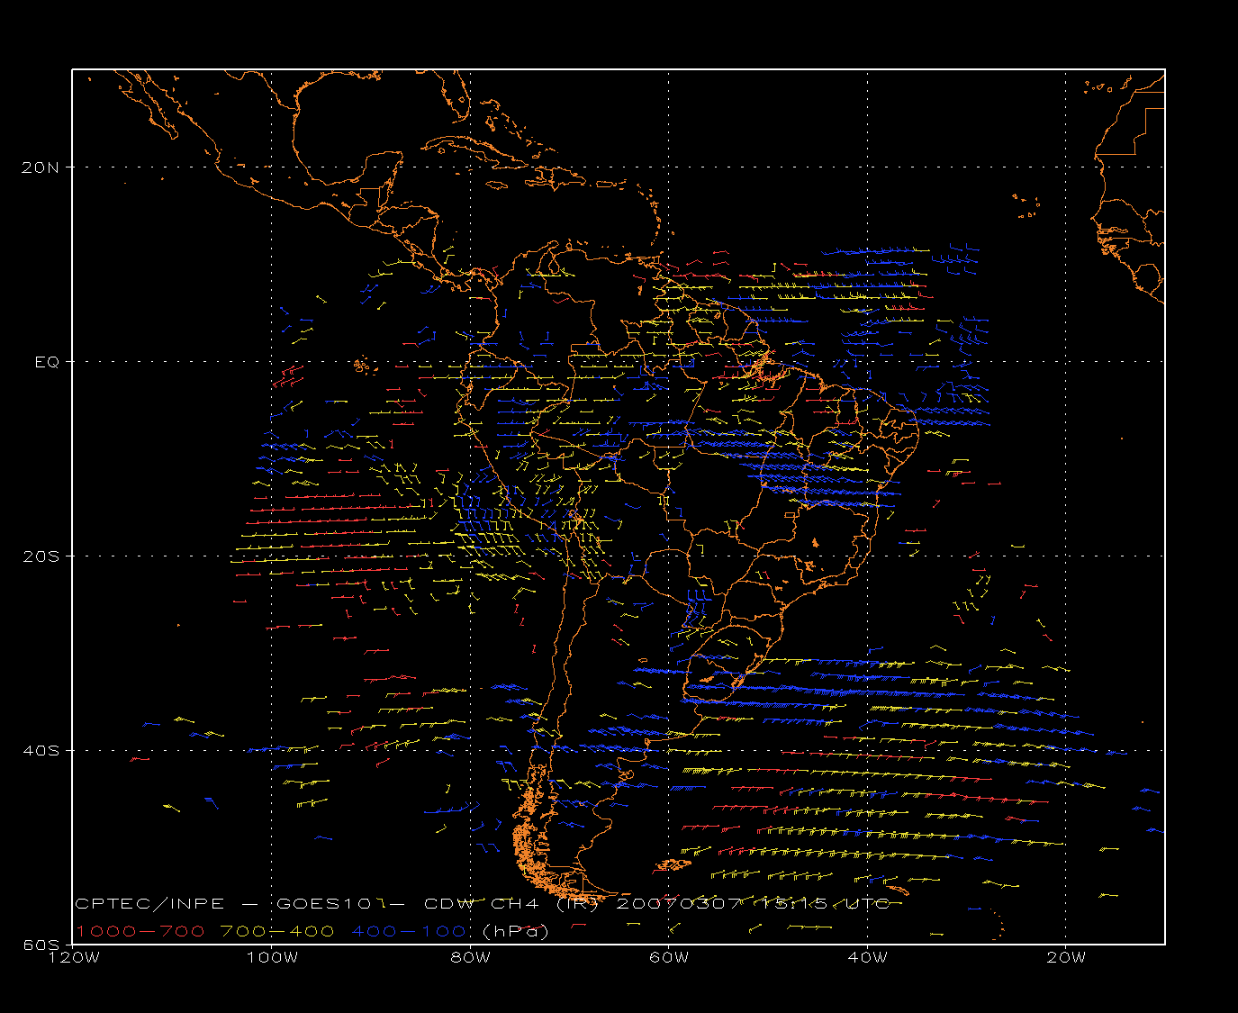The height and width of the screenshot is (1013, 1238).
Task: Click the 40W longitude label
Action: click(x=867, y=957)
